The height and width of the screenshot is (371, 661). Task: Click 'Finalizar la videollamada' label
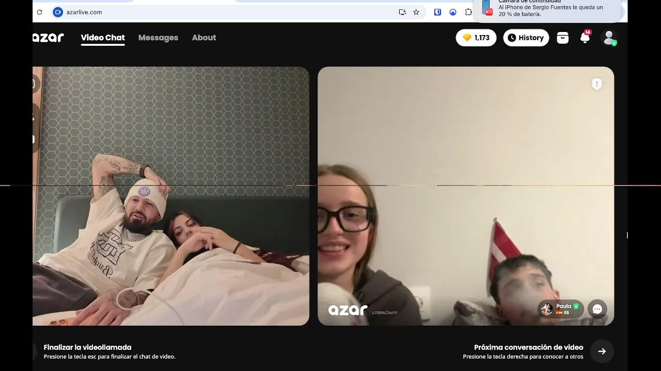(x=88, y=347)
